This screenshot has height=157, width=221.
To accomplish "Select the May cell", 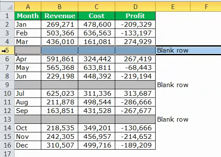I will (x=28, y=68).
